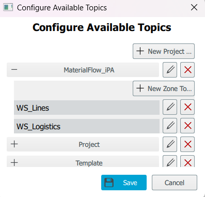Edit the WS_Logistics zone topic
205x197 pixels.
click(170, 126)
